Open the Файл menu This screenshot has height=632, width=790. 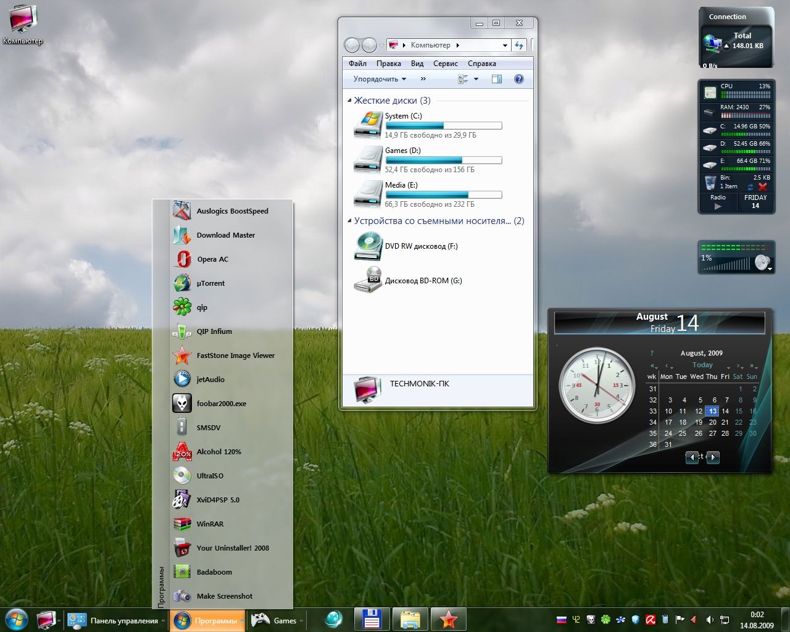[357, 64]
